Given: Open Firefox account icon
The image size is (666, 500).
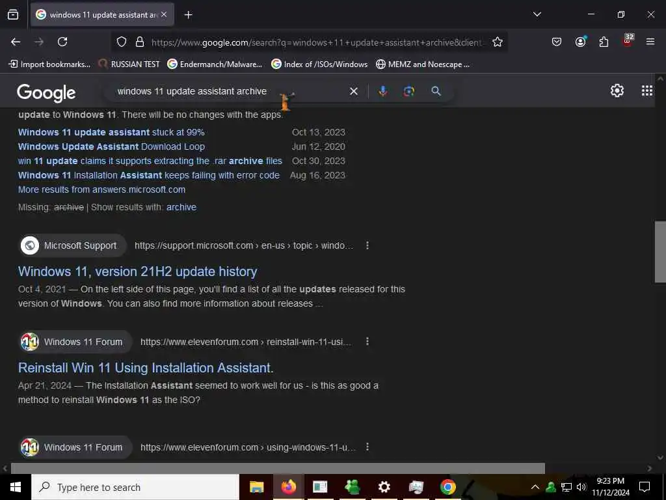Looking at the screenshot, I should tap(580, 42).
